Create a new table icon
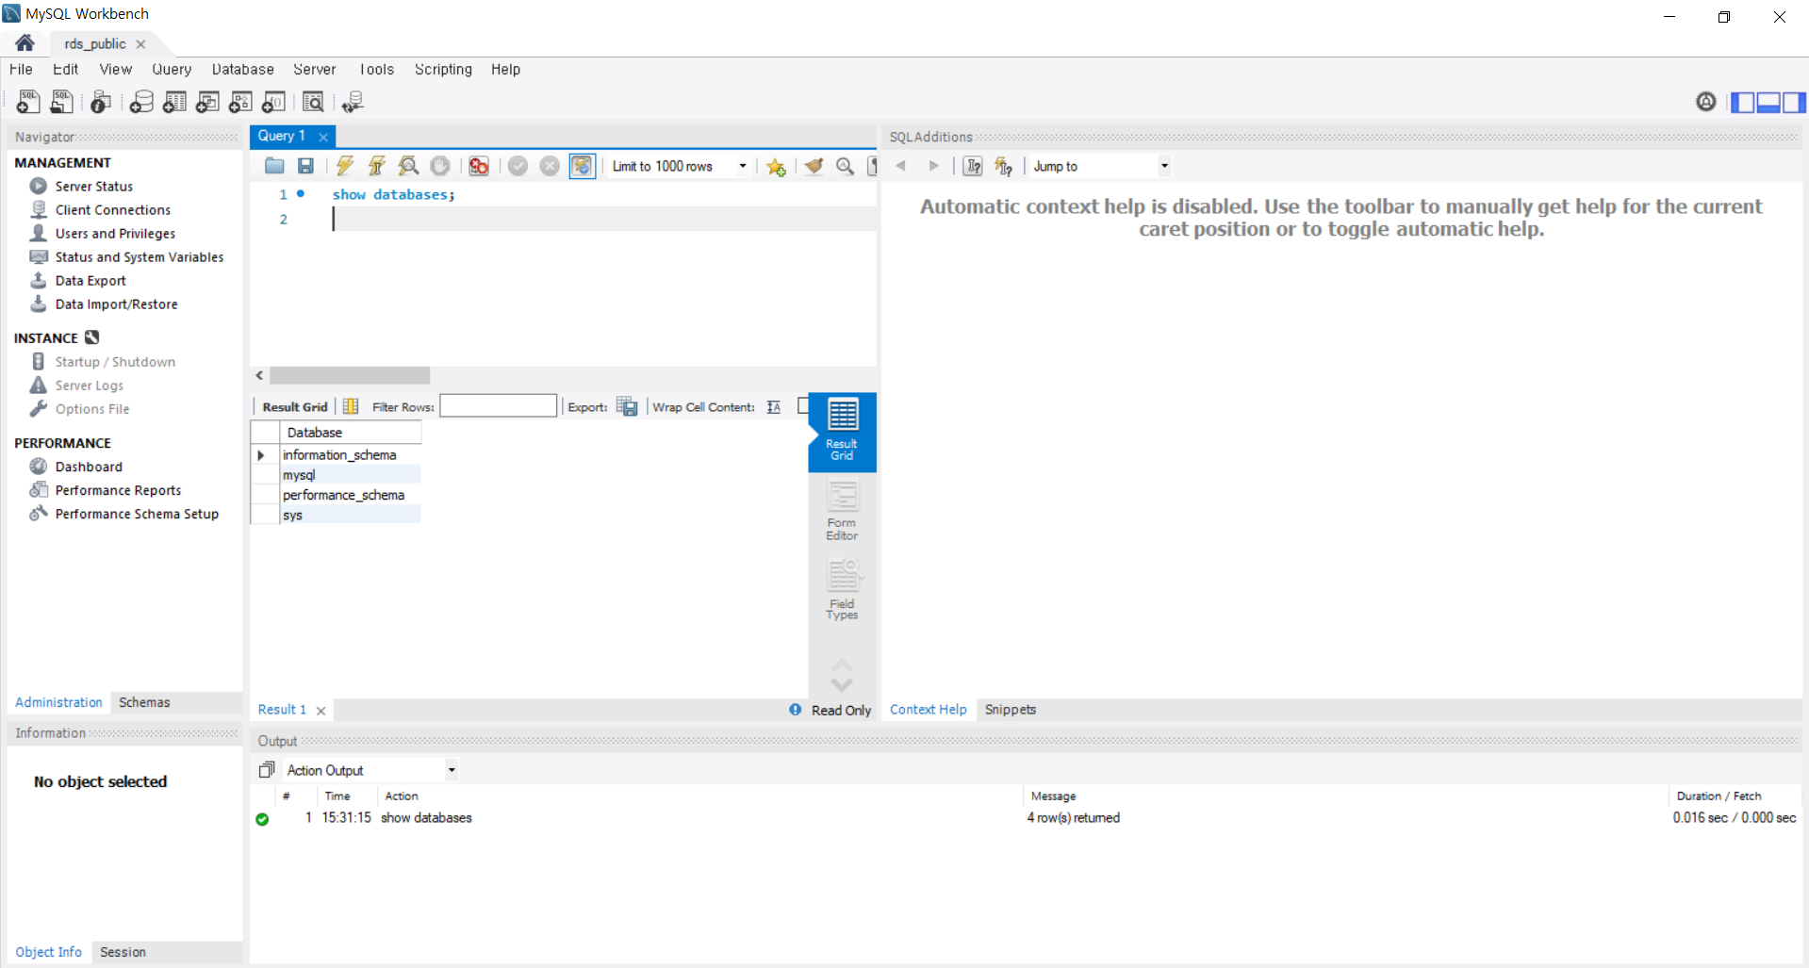Screen dimensions: 1809x968 [x=174, y=102]
